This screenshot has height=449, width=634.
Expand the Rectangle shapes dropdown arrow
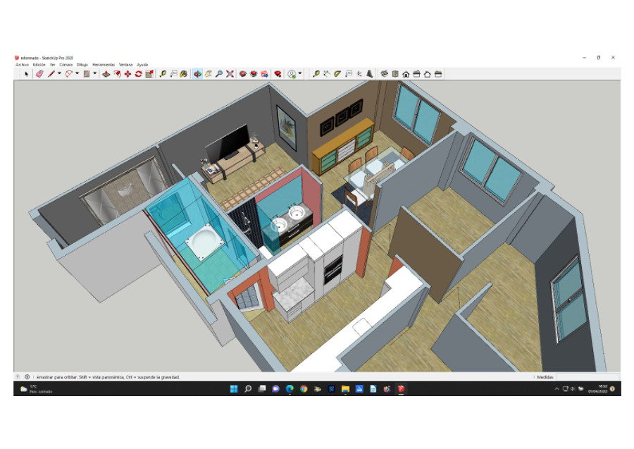pos(95,73)
